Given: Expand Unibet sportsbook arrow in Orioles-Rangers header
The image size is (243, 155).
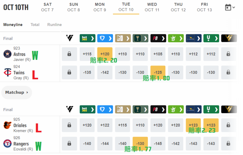Looking at the screenshot, I should [x=216, y=110].
